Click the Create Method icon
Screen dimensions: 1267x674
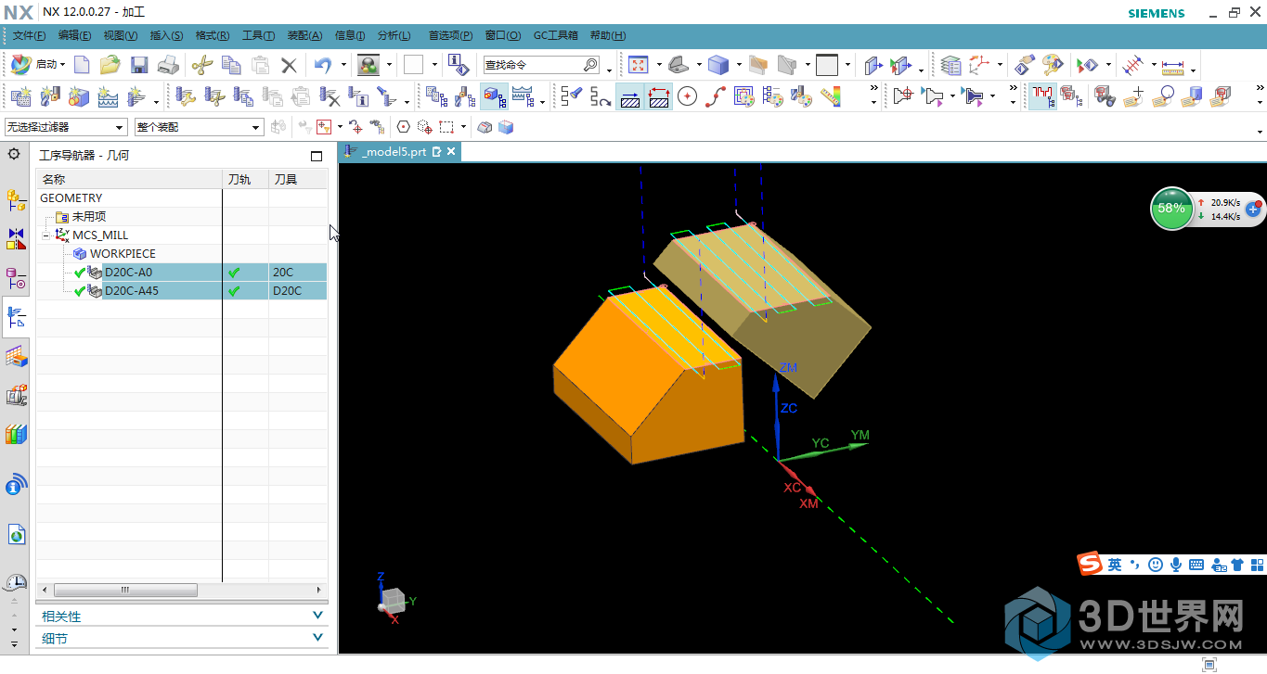coord(108,96)
